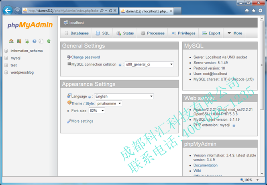Click the browser back arrow button
The width and height of the screenshot is (267, 185).
[8, 10]
